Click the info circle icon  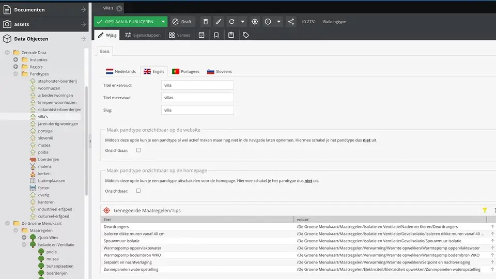[268, 22]
